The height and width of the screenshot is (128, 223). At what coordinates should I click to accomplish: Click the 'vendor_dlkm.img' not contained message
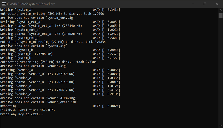pyautogui.click(x=38, y=98)
